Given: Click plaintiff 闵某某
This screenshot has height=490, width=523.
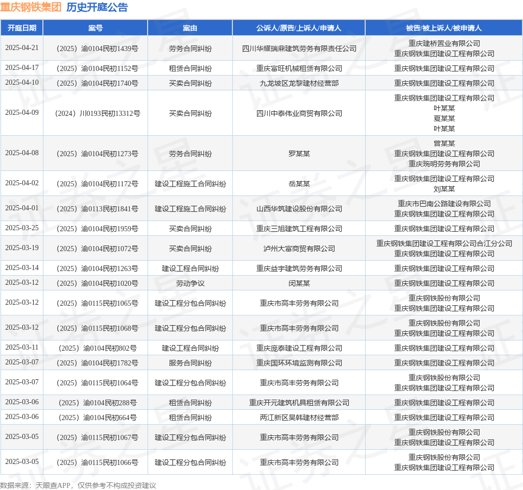Looking at the screenshot, I should 299,283.
